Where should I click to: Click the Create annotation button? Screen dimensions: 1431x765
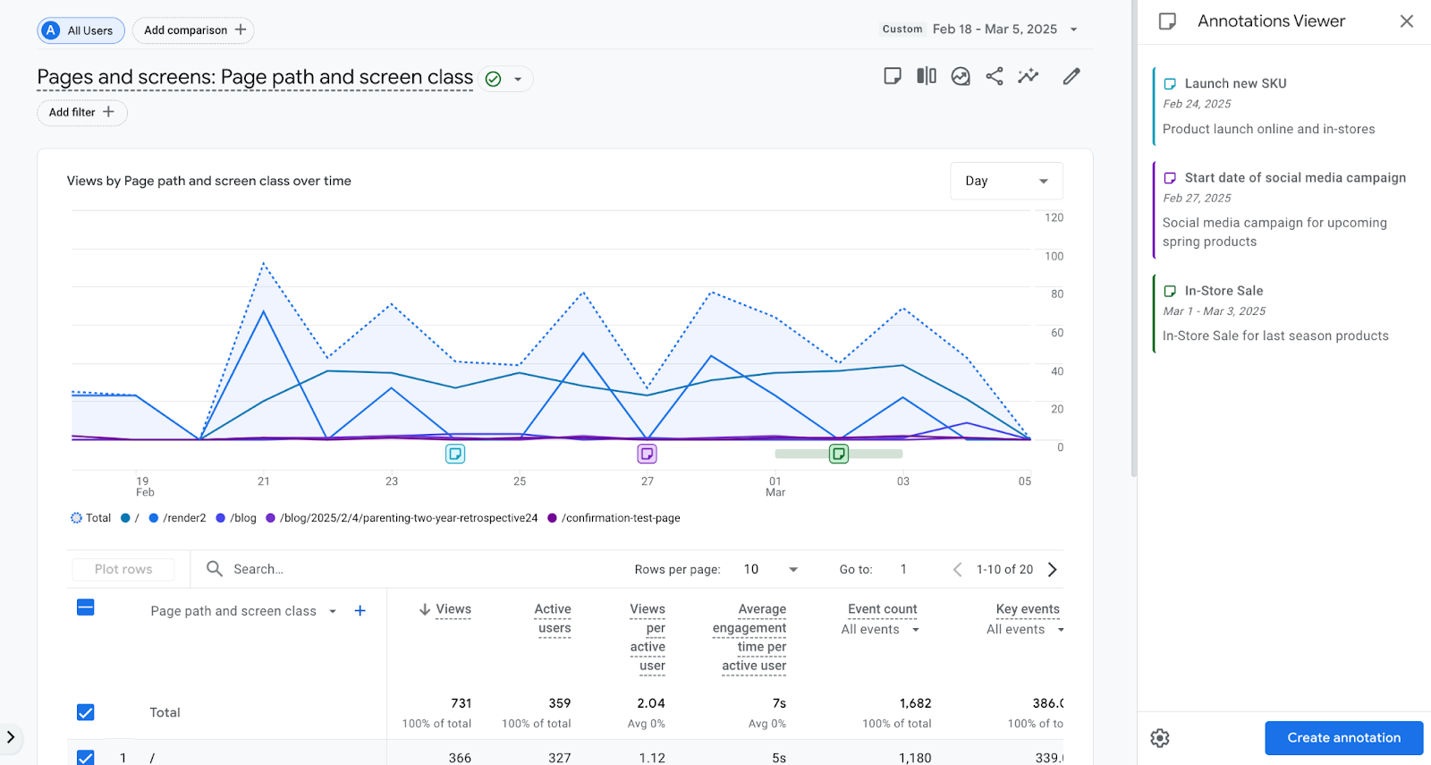click(x=1343, y=738)
